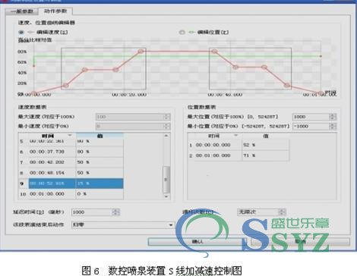This screenshot has height=276, width=357.
Task: Click the speed table scrollbar thumb
Action: tap(166, 180)
